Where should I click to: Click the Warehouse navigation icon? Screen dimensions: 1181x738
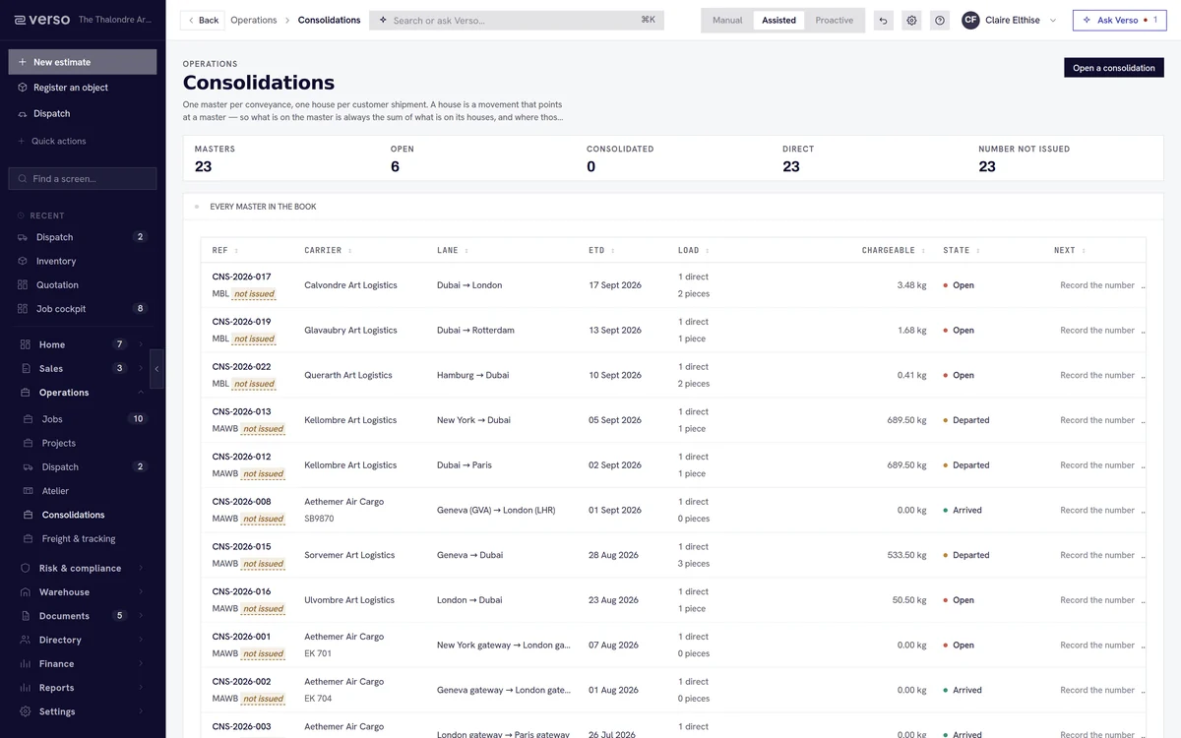click(26, 592)
